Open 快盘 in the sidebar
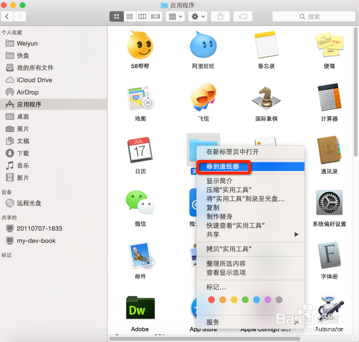 click(x=53, y=55)
